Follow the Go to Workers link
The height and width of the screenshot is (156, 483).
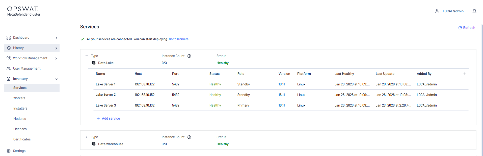pyautogui.click(x=178, y=39)
